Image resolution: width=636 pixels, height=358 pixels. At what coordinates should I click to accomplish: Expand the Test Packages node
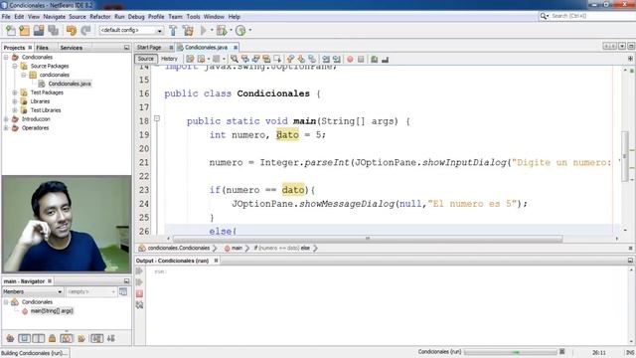click(x=15, y=92)
